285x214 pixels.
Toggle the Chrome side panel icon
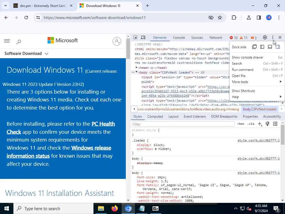259,18
